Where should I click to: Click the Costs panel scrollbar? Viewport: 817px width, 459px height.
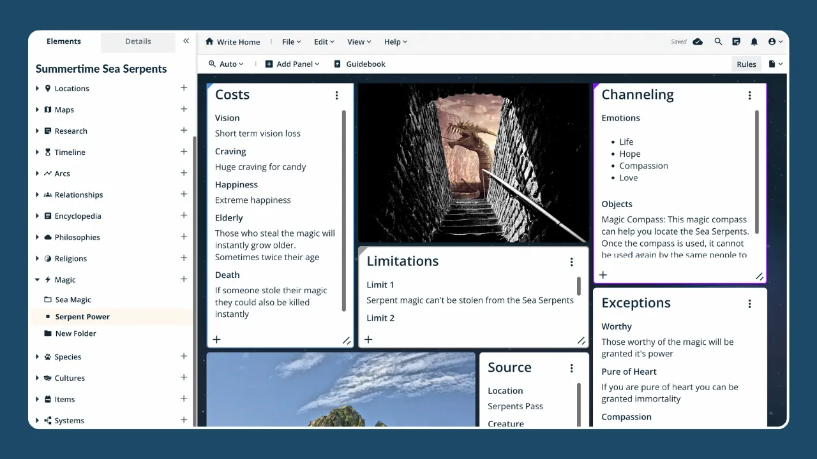pyautogui.click(x=344, y=210)
